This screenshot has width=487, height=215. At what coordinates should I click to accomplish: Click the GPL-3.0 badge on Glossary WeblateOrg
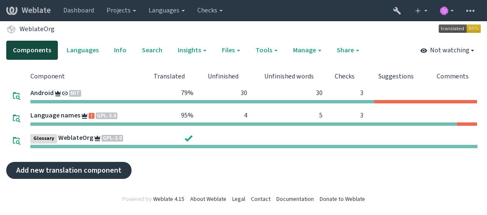coord(112,138)
